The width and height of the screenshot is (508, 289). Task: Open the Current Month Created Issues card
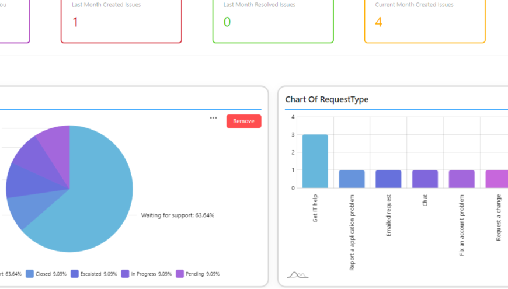tap(425, 19)
